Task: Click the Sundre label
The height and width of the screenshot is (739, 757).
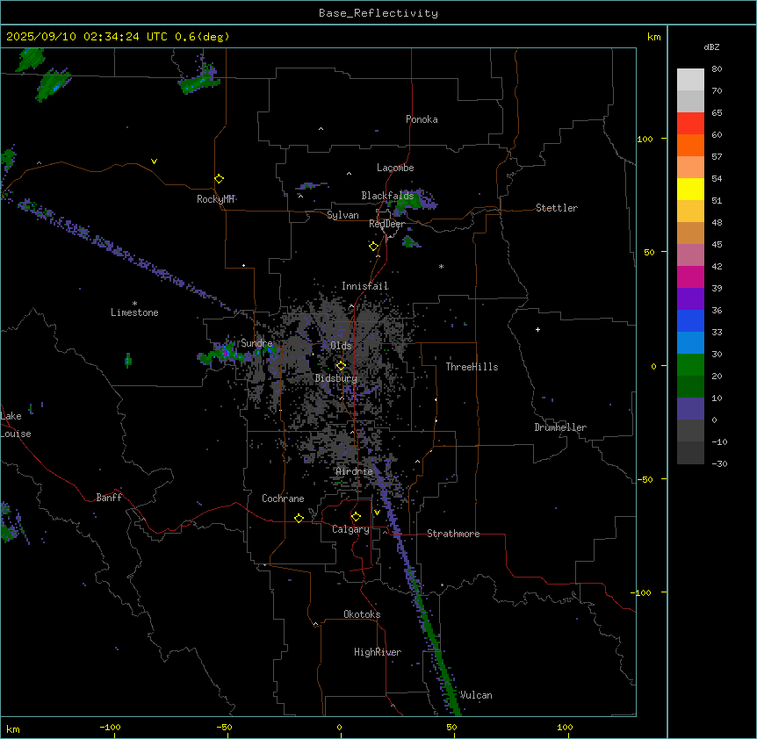Action: (256, 343)
